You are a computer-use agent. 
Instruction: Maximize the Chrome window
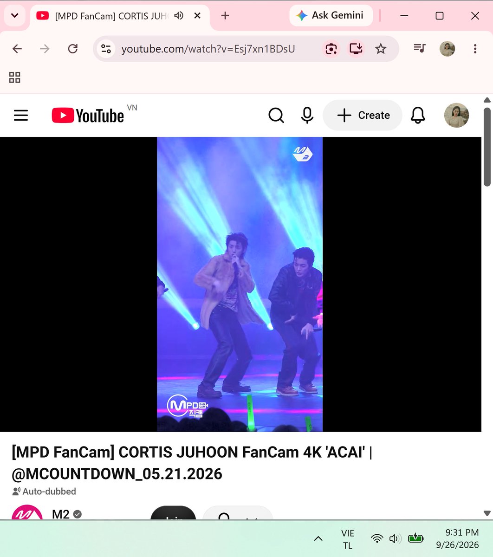[x=440, y=16]
